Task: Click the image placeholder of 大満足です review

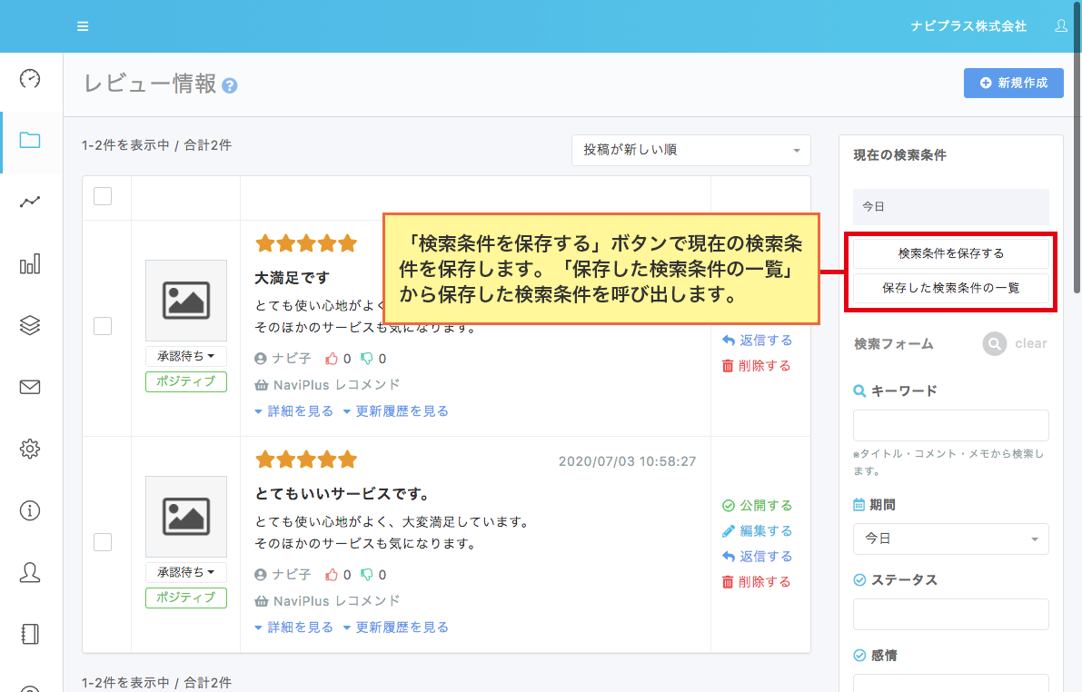Action: tap(186, 300)
